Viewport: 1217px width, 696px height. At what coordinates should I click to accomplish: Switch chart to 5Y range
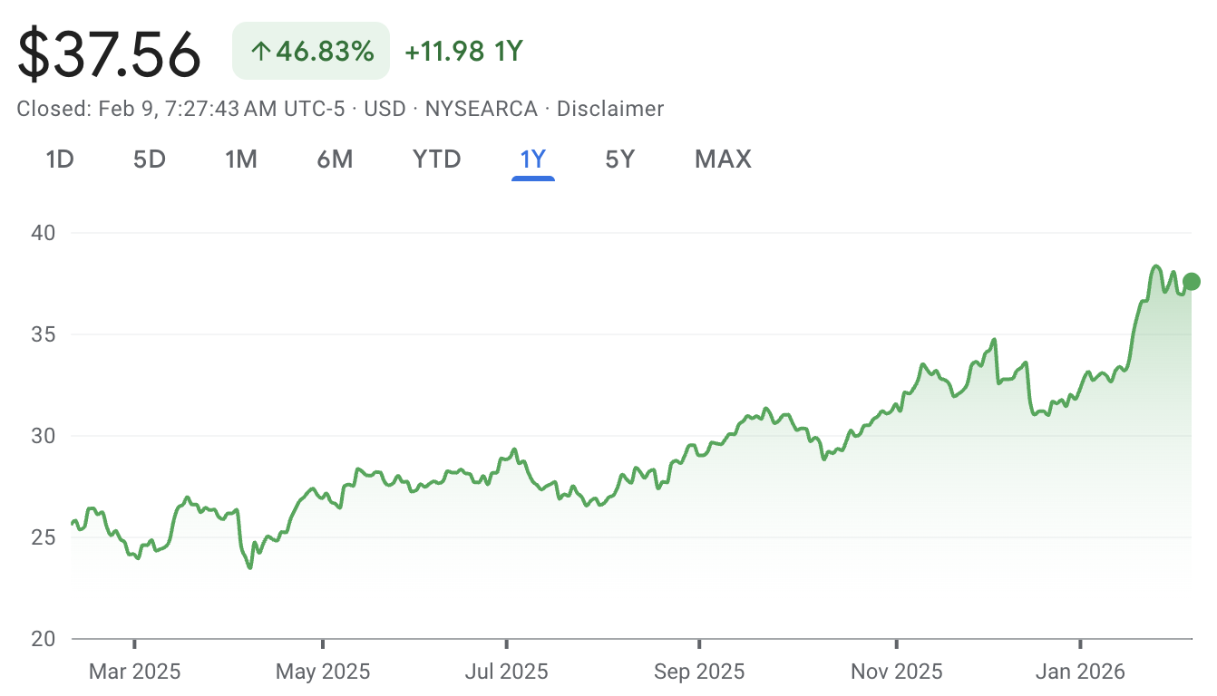pos(620,159)
